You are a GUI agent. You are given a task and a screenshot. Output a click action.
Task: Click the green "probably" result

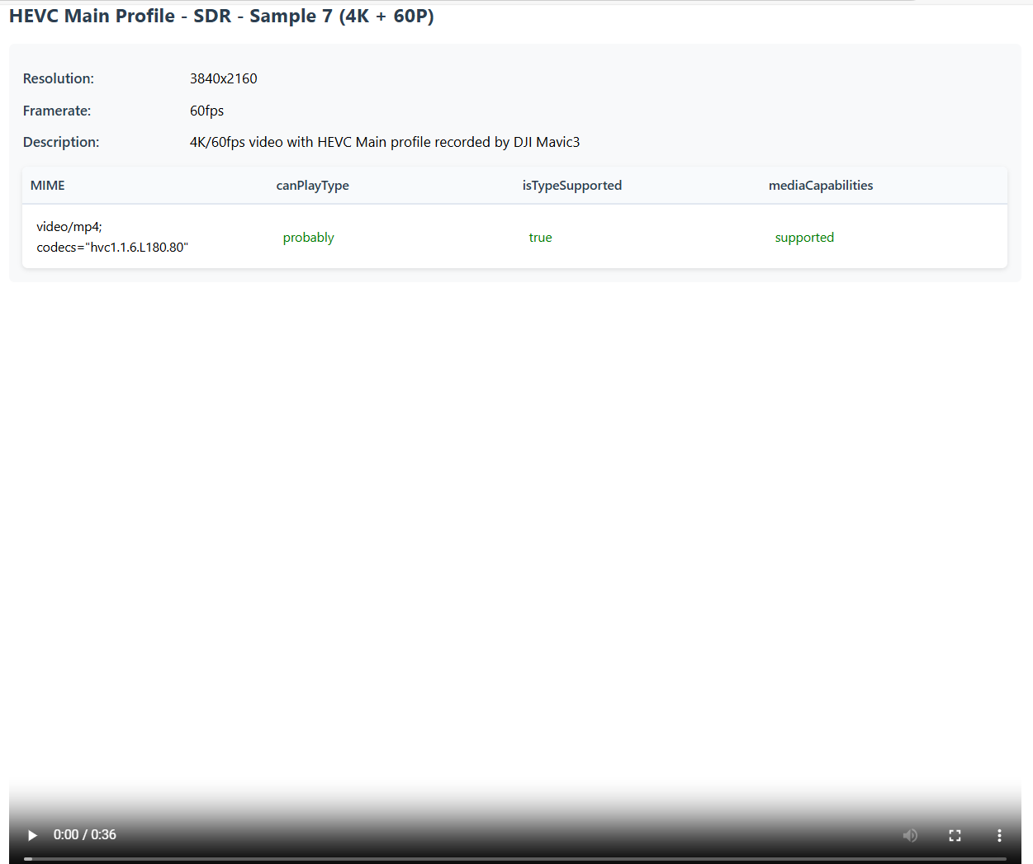click(x=308, y=238)
